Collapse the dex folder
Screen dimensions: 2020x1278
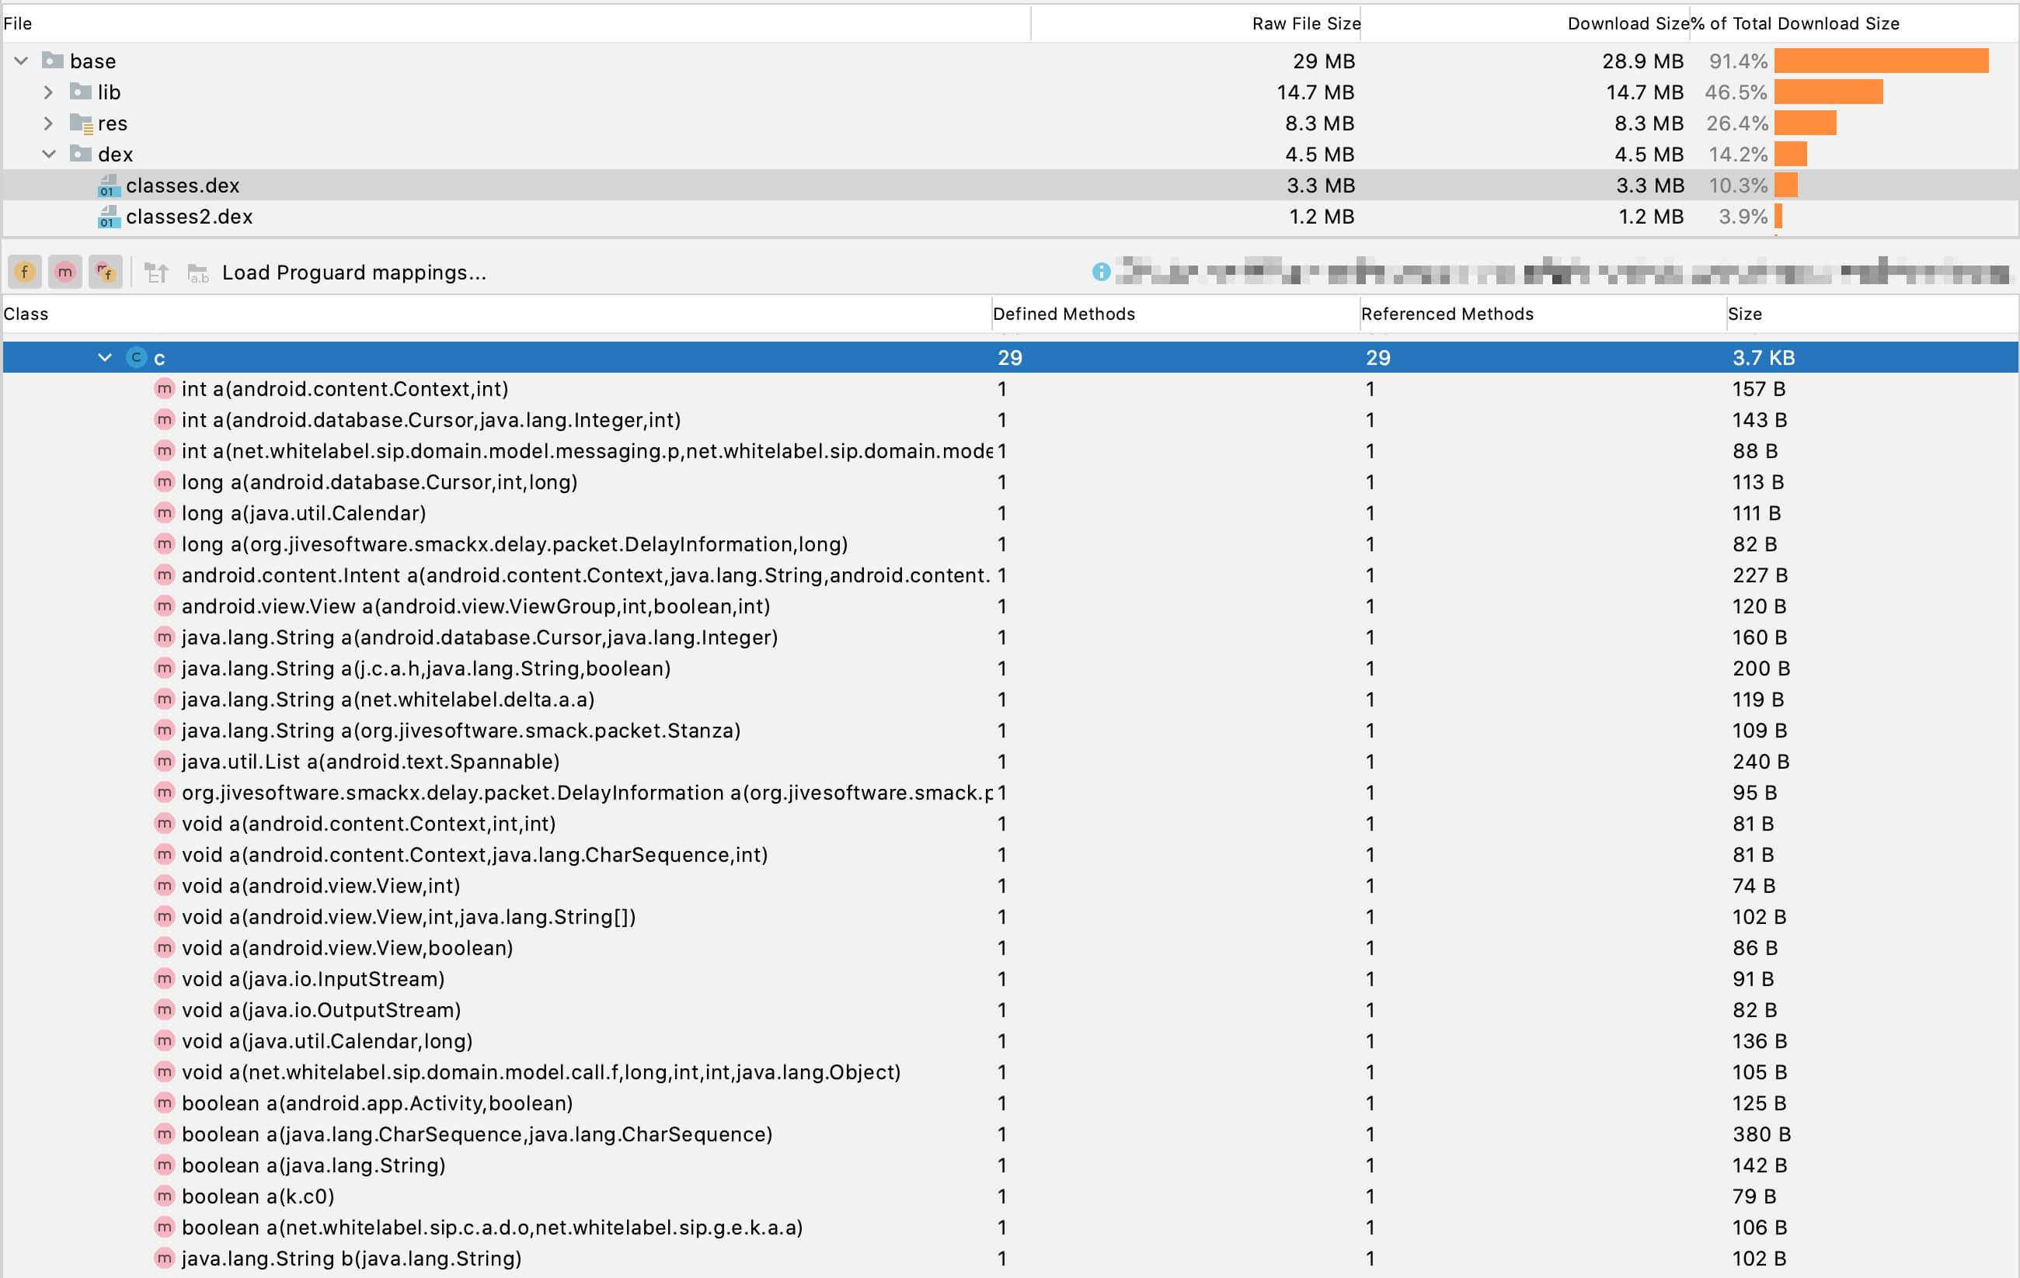[49, 155]
